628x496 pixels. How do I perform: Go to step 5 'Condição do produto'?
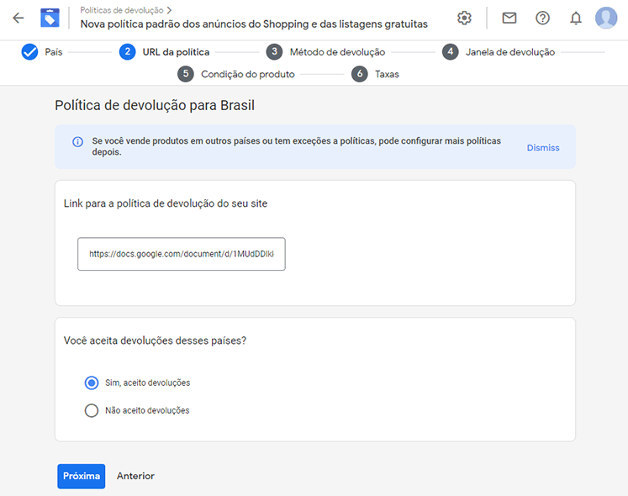point(236,74)
